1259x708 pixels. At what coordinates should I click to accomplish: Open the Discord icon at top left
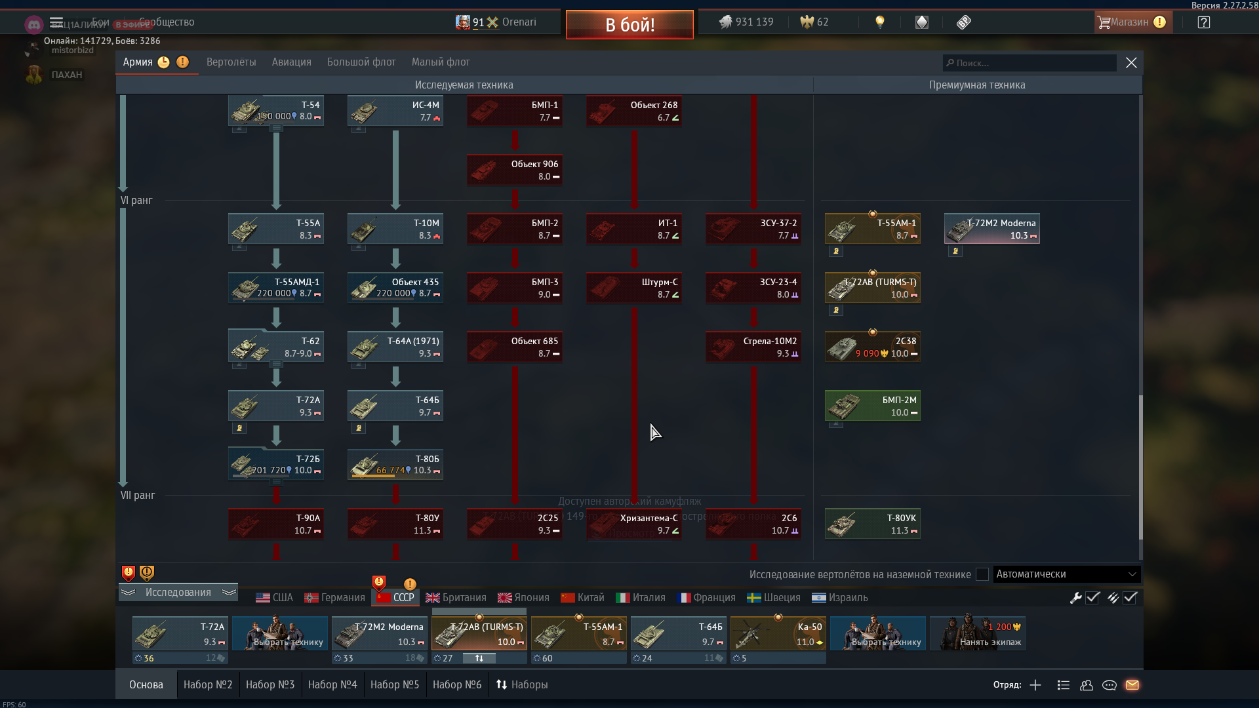click(34, 25)
